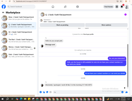Open the taskbar clock showing 9:49 PM
This screenshot has height=101, width=132.
123,99
